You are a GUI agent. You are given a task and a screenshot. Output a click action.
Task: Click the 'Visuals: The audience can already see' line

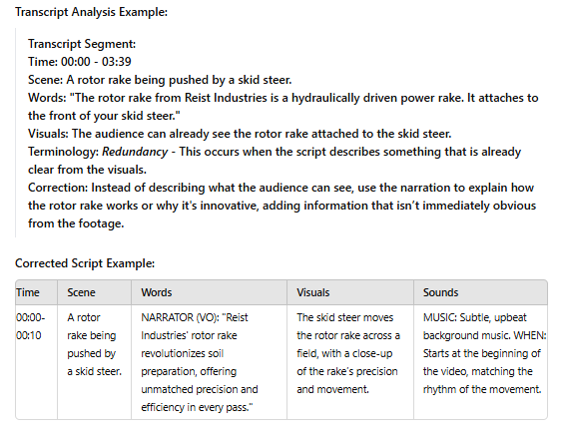[x=240, y=134]
